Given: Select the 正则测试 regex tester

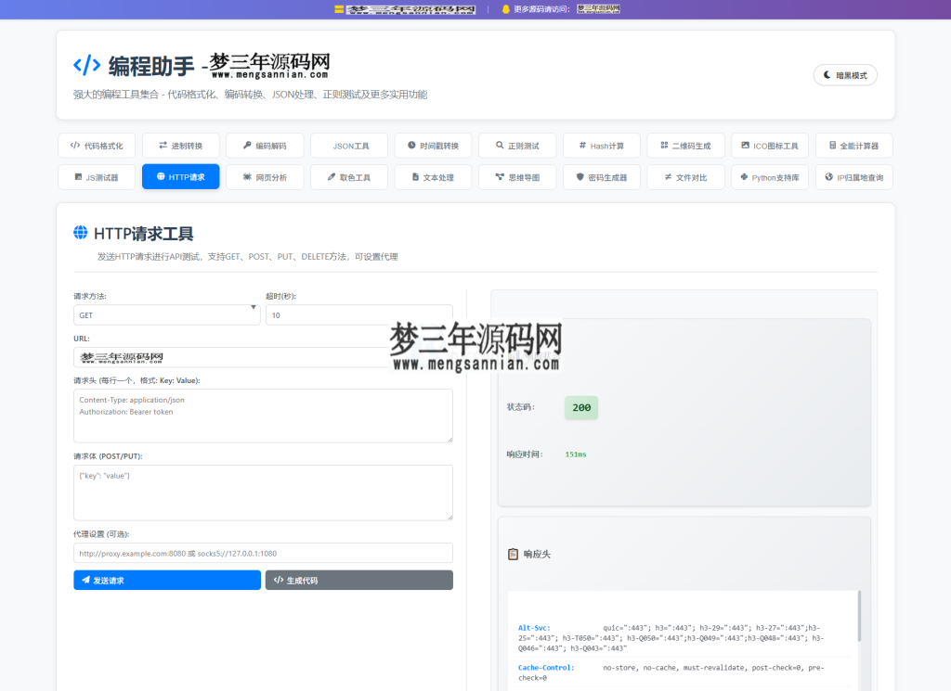Looking at the screenshot, I should tap(516, 145).
